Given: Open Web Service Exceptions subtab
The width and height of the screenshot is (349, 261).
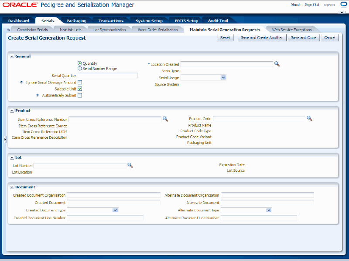Looking at the screenshot, I should [292, 30].
